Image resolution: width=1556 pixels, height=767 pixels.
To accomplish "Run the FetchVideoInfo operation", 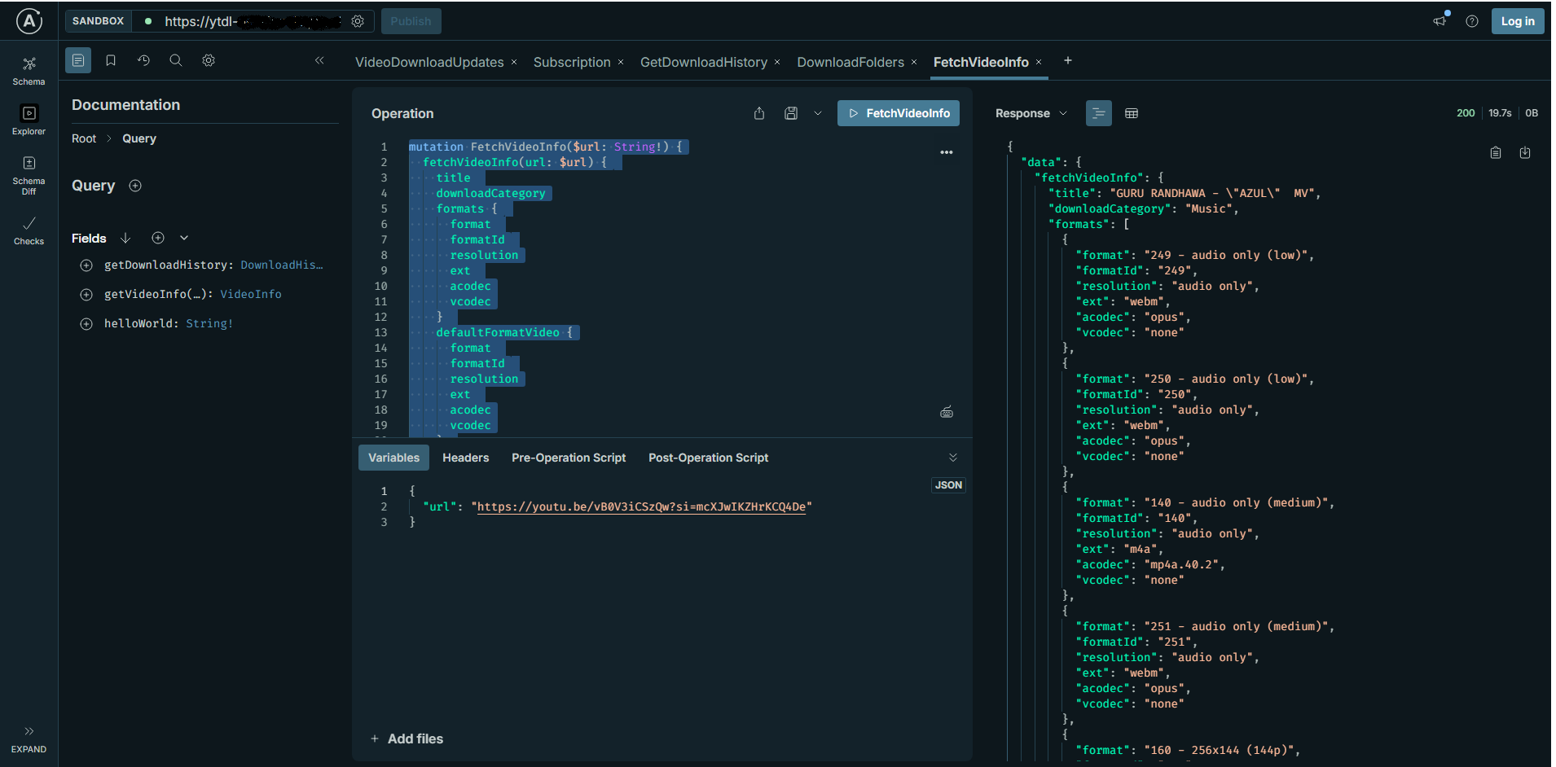I will [898, 113].
